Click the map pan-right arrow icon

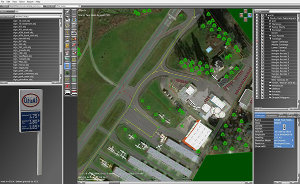[x=249, y=15]
